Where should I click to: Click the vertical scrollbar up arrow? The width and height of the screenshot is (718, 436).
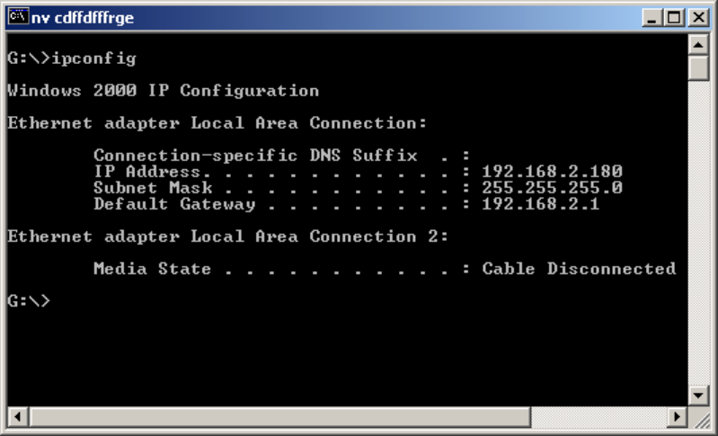click(698, 45)
